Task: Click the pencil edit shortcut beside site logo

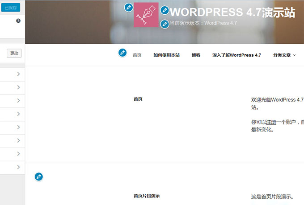Action: click(x=129, y=8)
